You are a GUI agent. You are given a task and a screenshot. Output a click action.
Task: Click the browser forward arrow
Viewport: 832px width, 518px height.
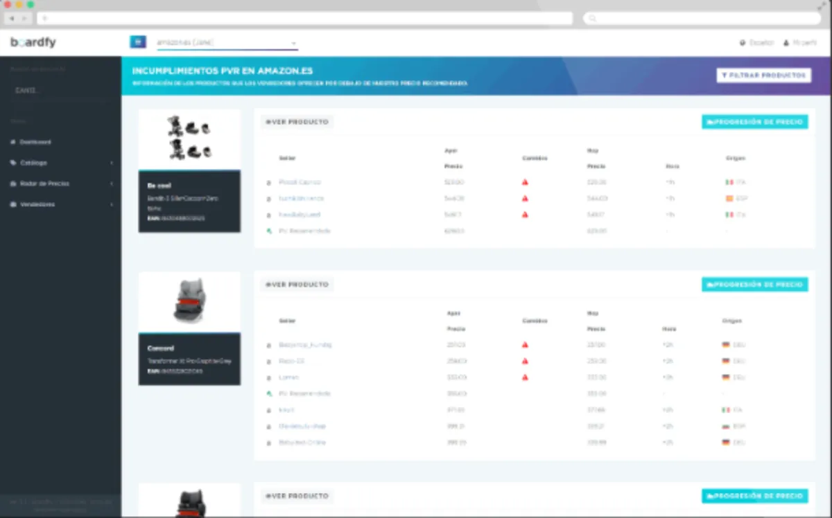pyautogui.click(x=24, y=18)
